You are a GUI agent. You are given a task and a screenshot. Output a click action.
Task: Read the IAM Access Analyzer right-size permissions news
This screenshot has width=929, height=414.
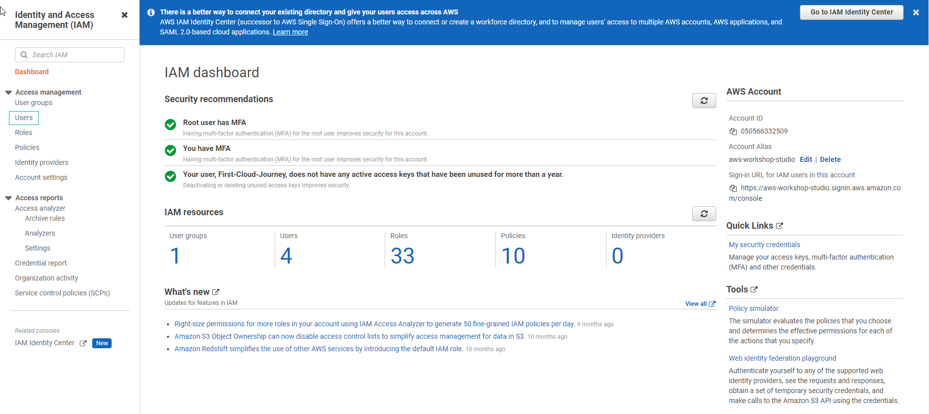point(374,324)
